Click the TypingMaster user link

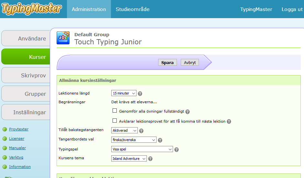pyautogui.click(x=256, y=9)
